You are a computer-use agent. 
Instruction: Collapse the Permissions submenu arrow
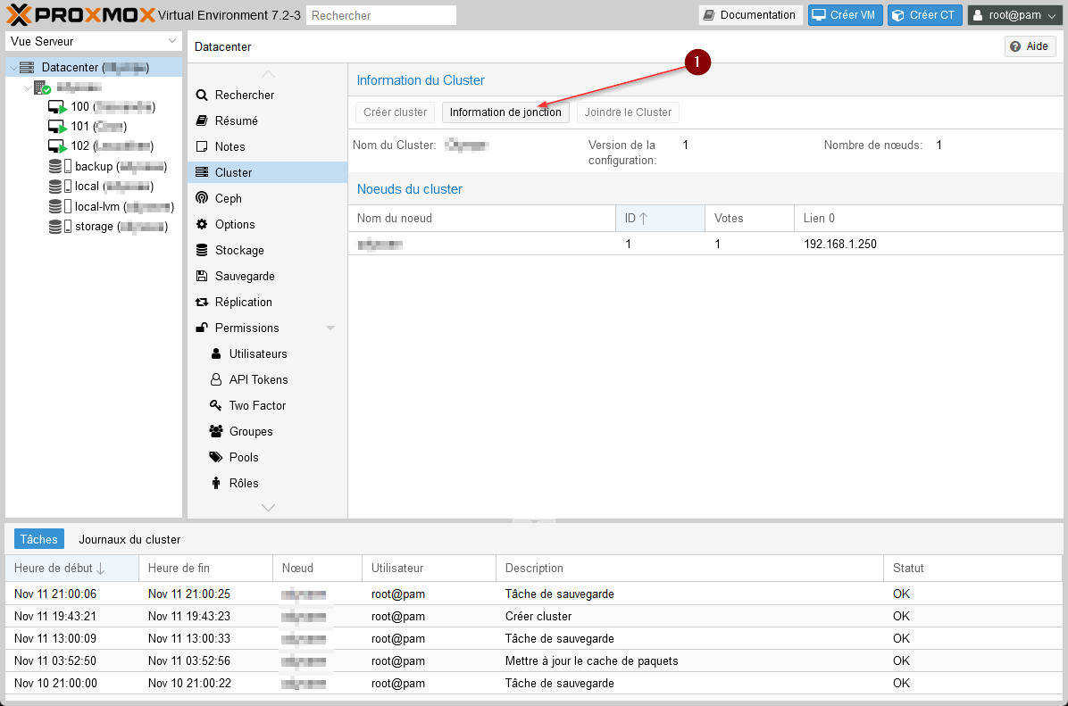tap(330, 328)
